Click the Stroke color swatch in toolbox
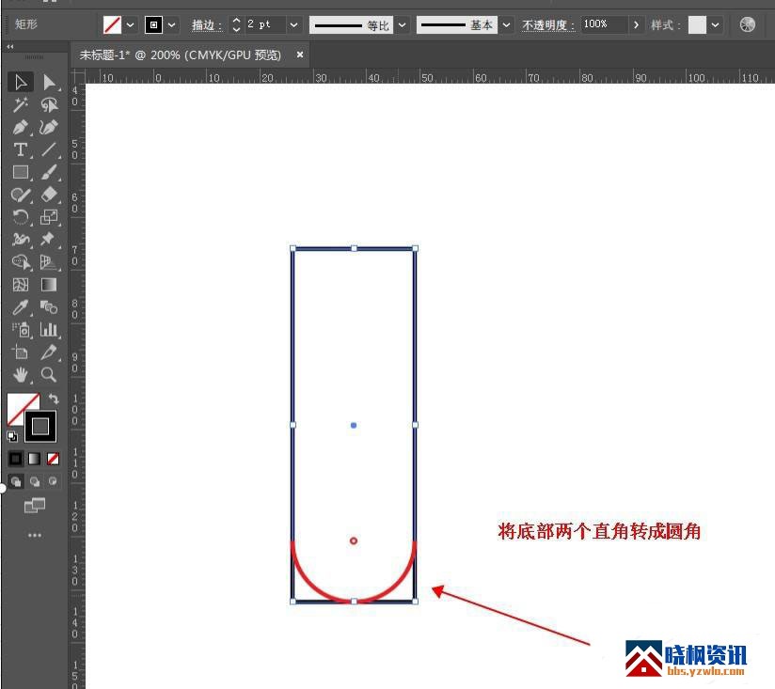Screen dimensions: 775x689 coord(40,427)
